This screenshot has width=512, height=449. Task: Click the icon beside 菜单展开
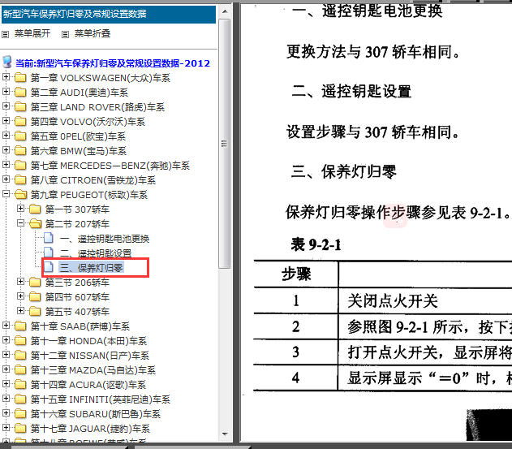5,34
